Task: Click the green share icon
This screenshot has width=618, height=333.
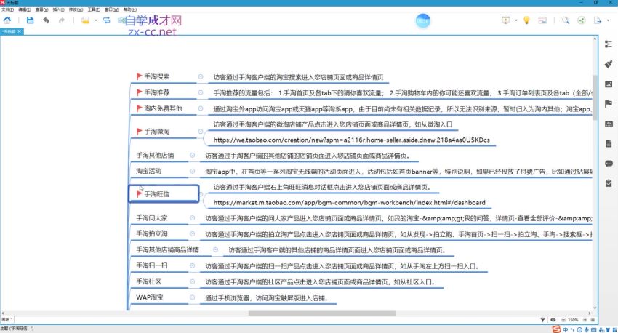Action: (x=582, y=20)
